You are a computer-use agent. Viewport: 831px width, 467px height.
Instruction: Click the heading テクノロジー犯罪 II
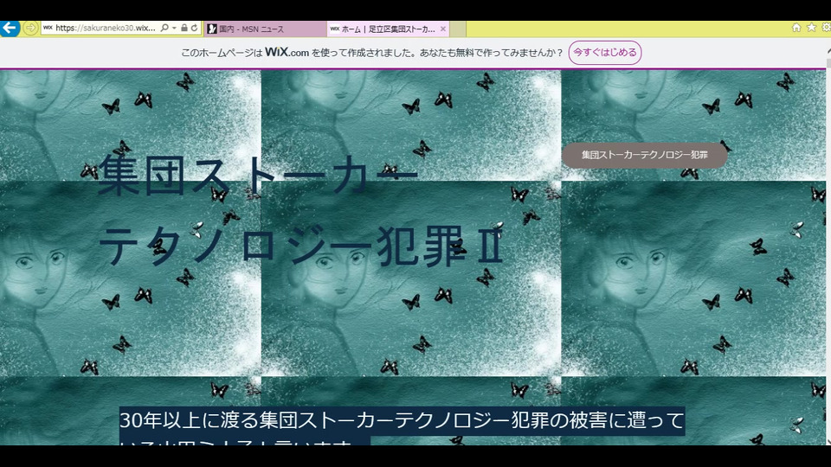pyautogui.click(x=300, y=246)
